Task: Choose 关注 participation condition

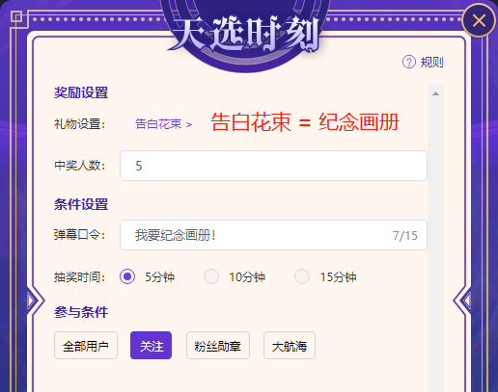Action: (x=151, y=346)
